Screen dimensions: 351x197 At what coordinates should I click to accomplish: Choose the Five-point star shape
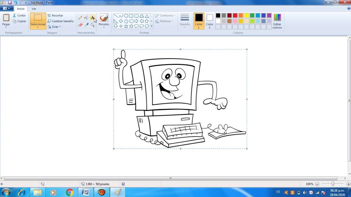(x=126, y=26)
